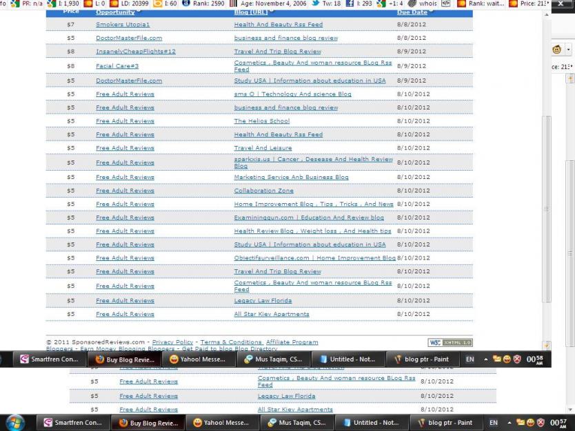The height and width of the screenshot is (431, 575).
Task: Open 'Untitled - Not...' Notepad in 00:57 taskbar
Action: tap(371, 423)
